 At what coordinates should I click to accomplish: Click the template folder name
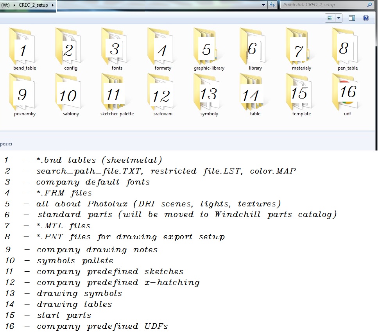coord(301,114)
